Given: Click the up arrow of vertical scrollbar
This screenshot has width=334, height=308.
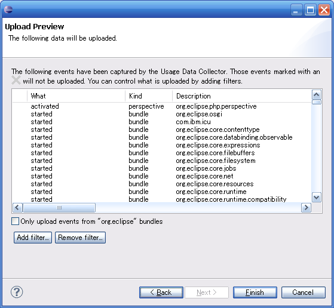Looking at the screenshot, I should pos(317,94).
